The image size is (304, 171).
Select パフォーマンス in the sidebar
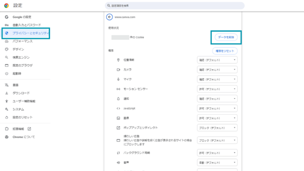pyautogui.click(x=23, y=41)
